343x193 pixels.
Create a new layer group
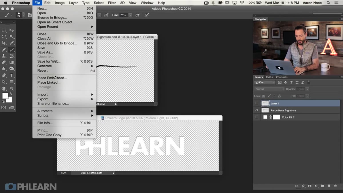pyautogui.click(x=322, y=186)
